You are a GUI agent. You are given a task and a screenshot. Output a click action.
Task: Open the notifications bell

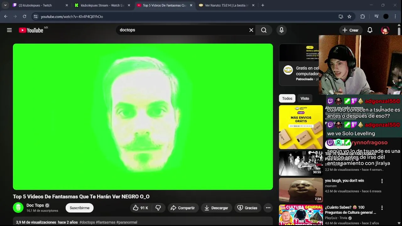point(370,30)
